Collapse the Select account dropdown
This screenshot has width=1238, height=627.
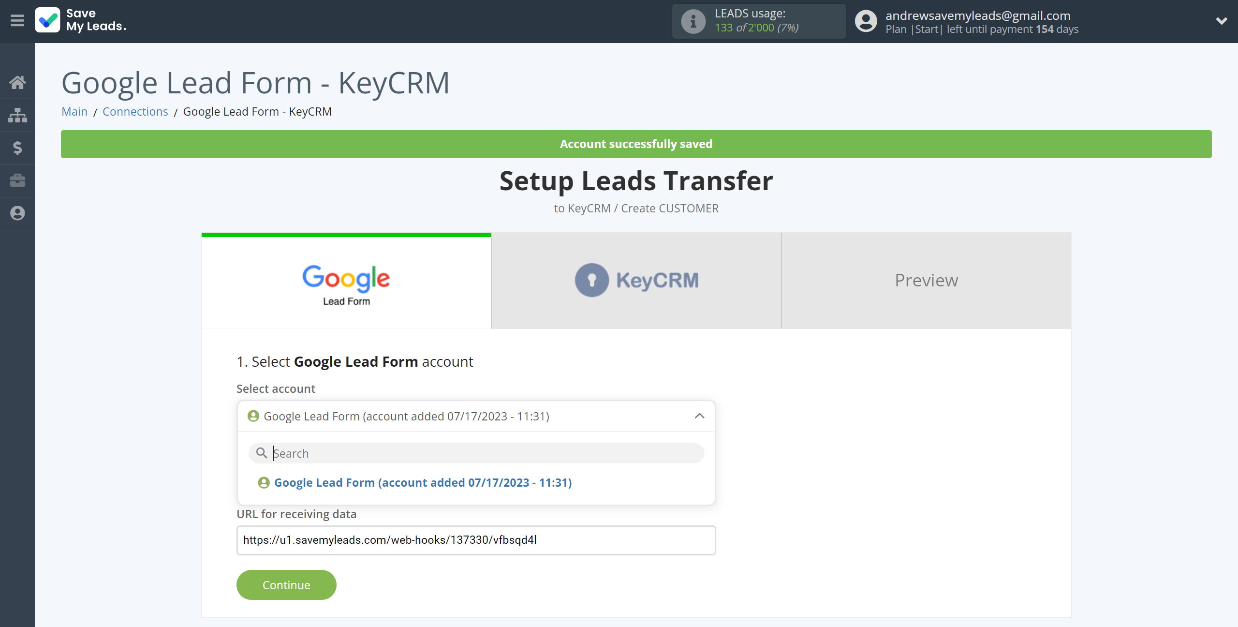[699, 416]
